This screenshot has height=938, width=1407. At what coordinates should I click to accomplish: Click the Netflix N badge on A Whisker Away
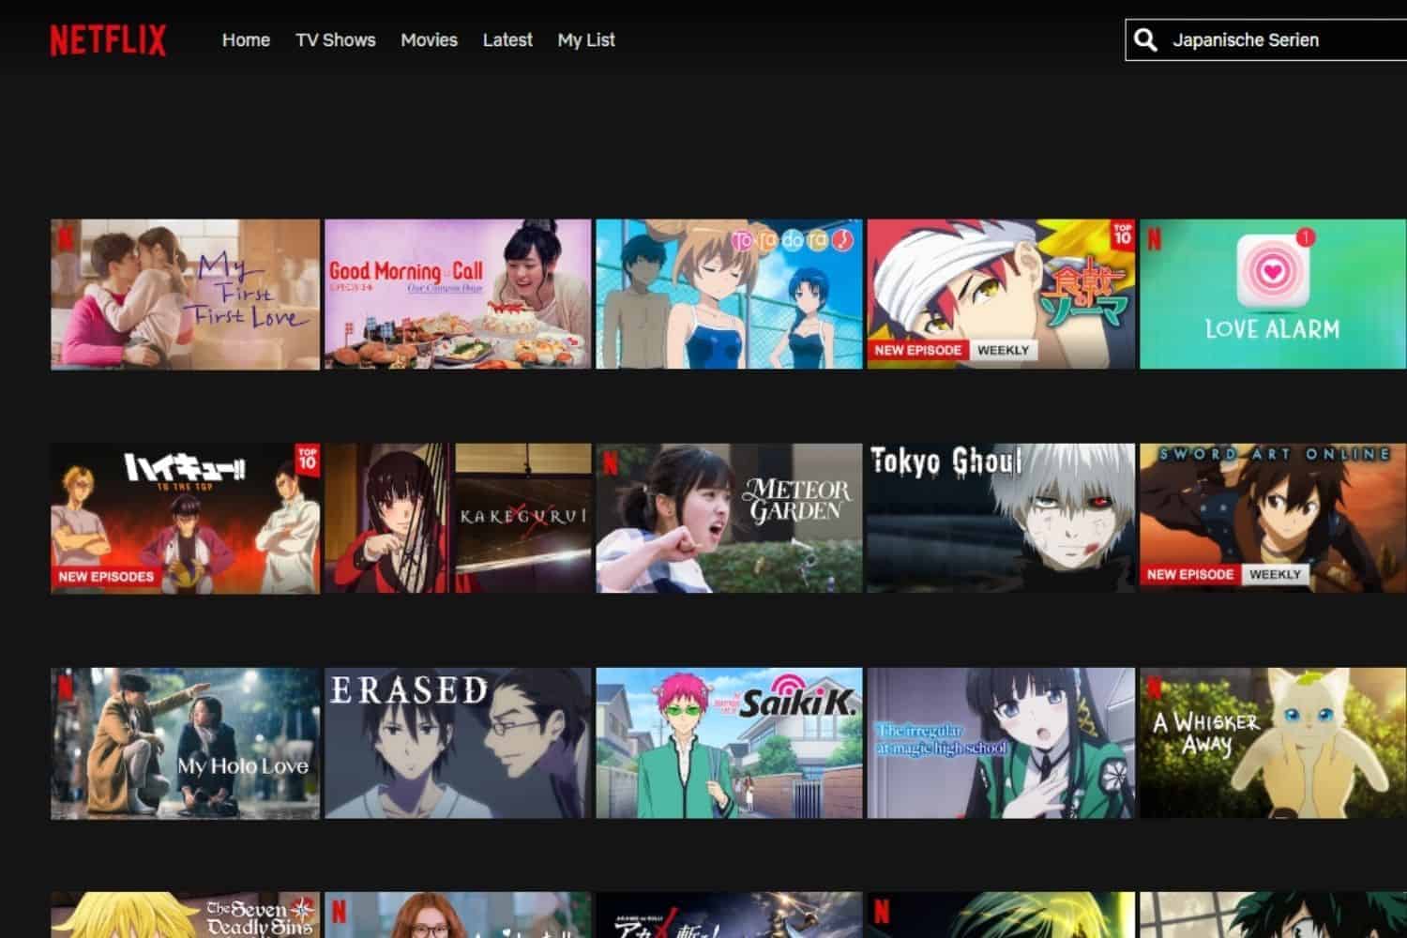tap(1154, 687)
